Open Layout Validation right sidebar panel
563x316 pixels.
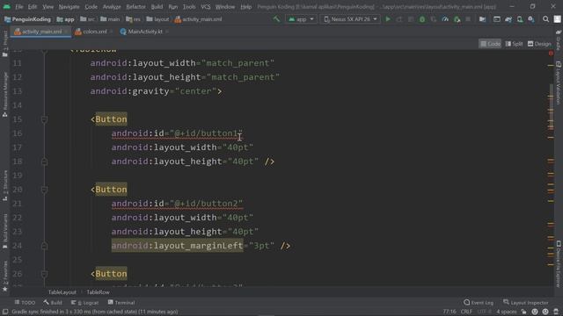point(559,83)
